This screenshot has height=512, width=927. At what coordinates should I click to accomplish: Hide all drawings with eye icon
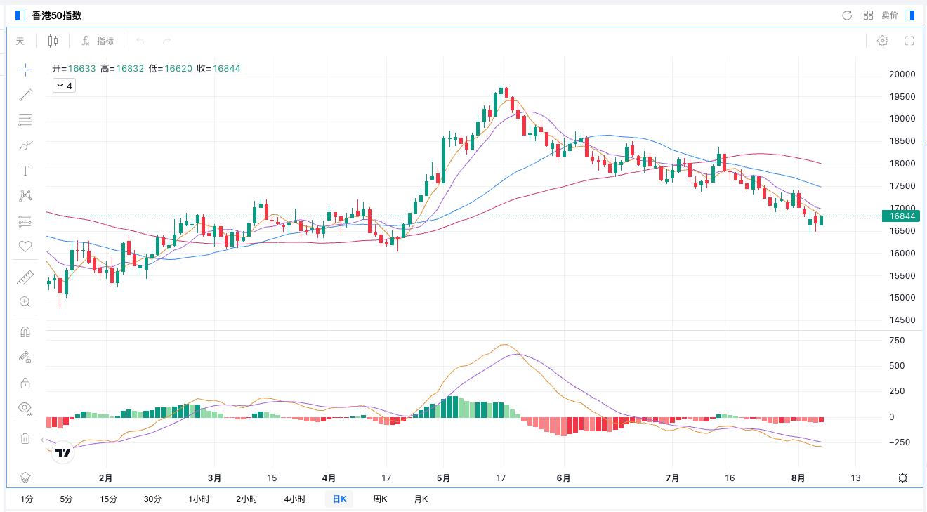click(25, 408)
